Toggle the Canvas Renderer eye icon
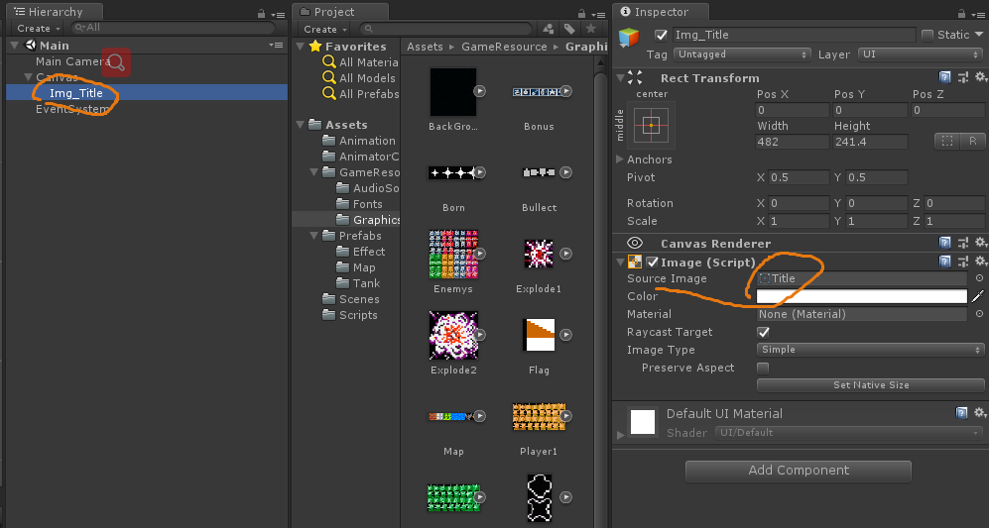This screenshot has height=528, width=989. 635,244
